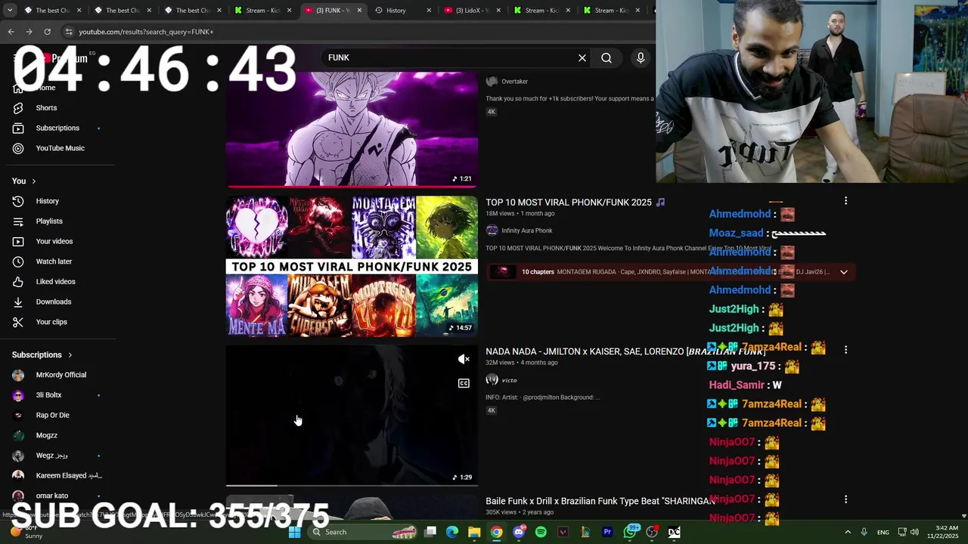Expand the You section
Image resolution: width=968 pixels, height=544 pixels.
[x=24, y=181]
